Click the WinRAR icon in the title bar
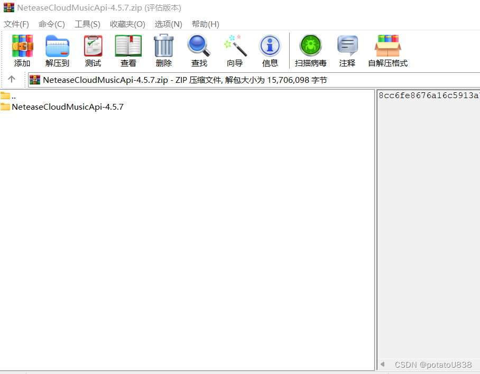Viewport: 480px width, 374px height. (x=9, y=7)
